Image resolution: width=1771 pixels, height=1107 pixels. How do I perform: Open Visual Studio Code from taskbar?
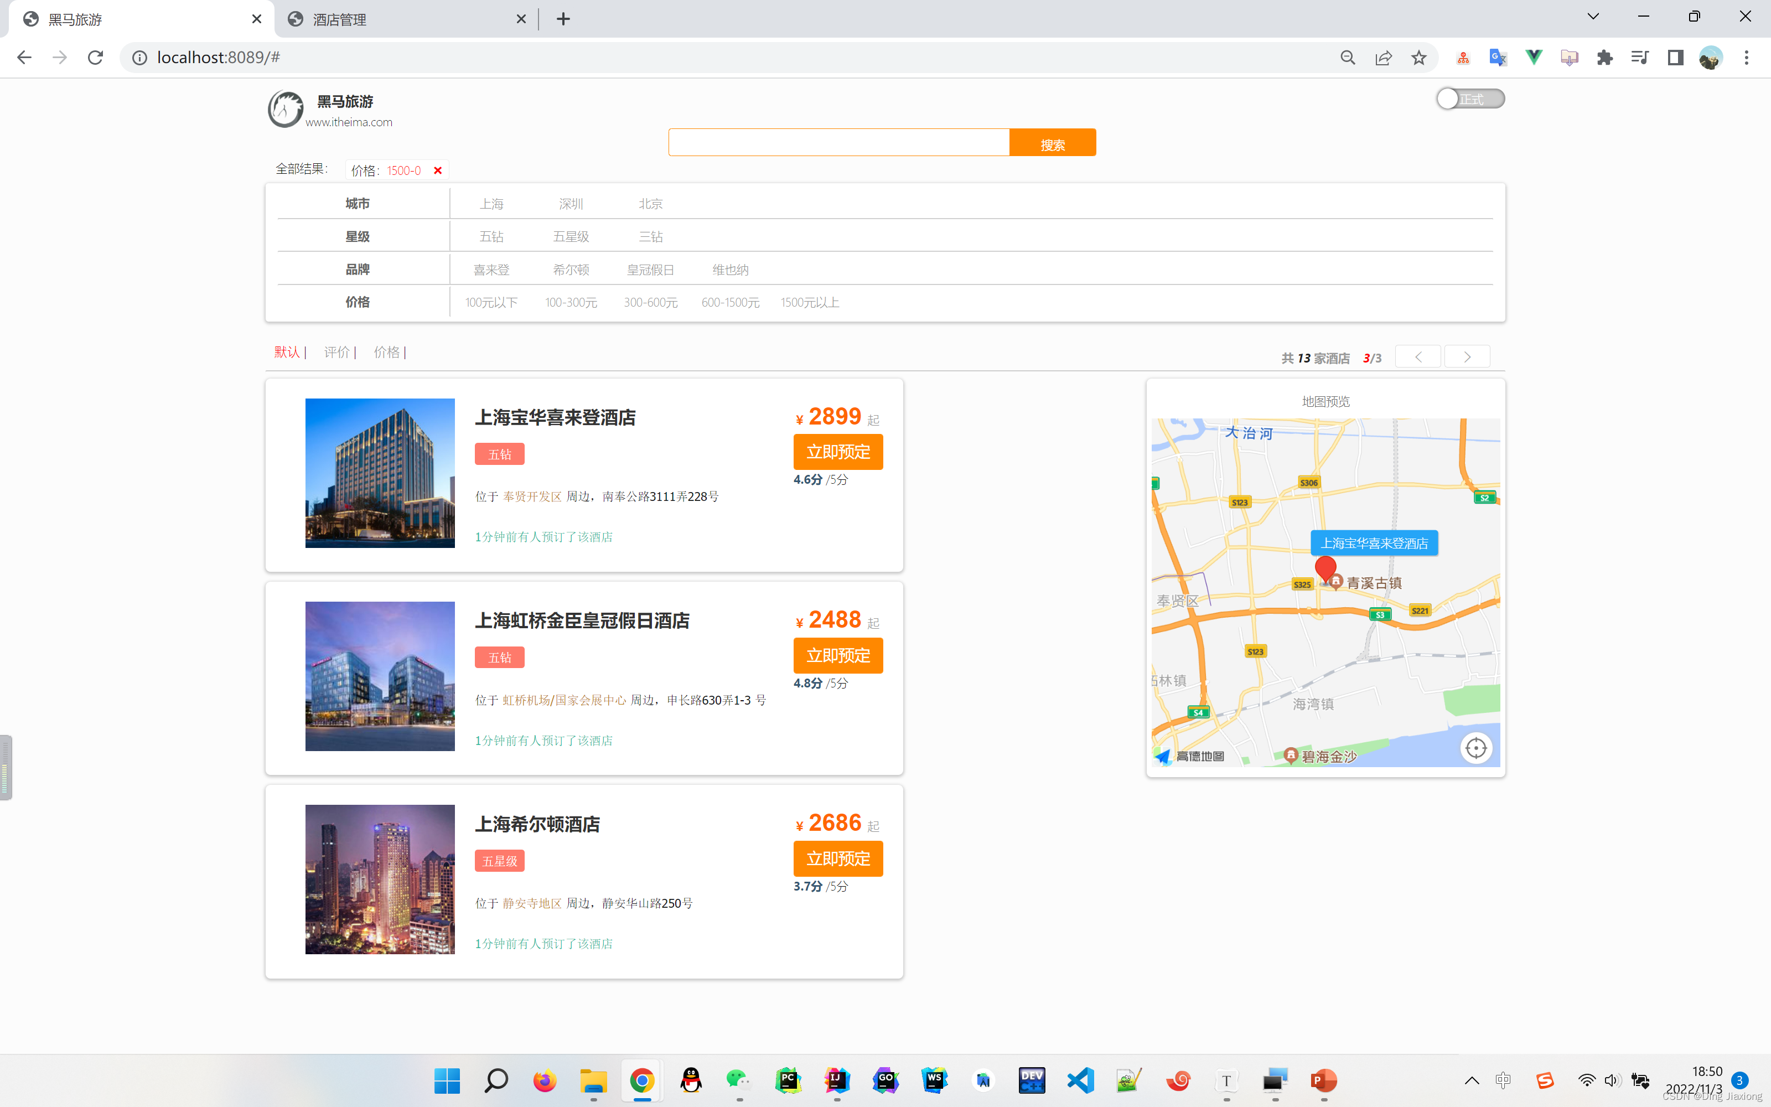tap(1080, 1080)
